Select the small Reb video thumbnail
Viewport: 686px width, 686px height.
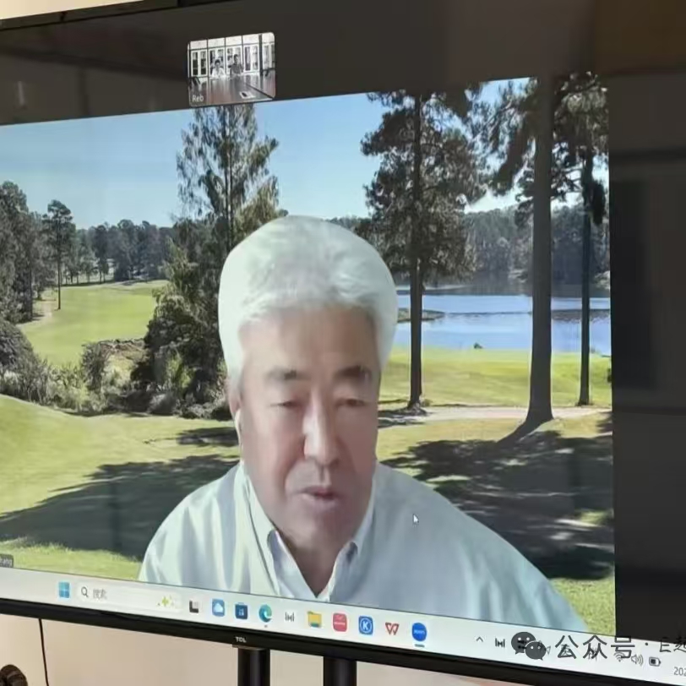[x=231, y=69]
